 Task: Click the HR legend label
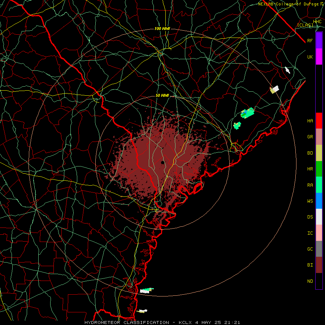tap(310, 169)
